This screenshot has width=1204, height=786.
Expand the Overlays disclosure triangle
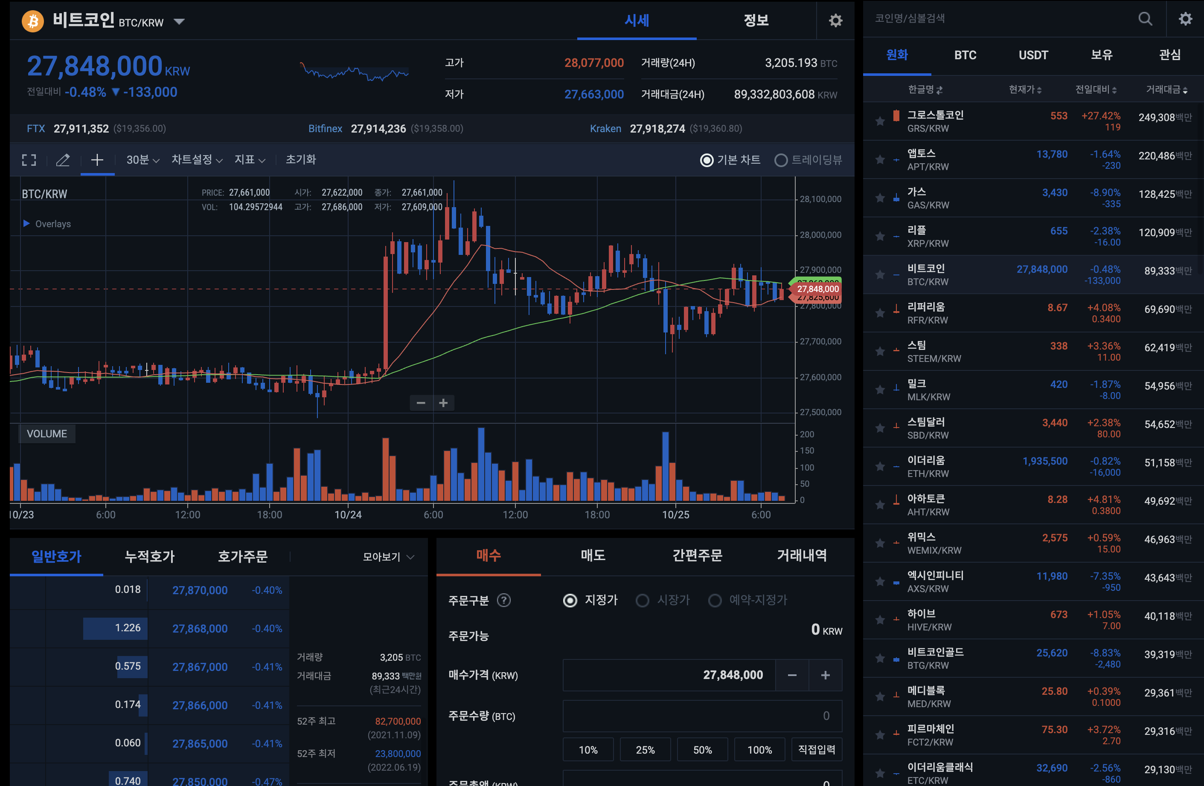click(26, 223)
